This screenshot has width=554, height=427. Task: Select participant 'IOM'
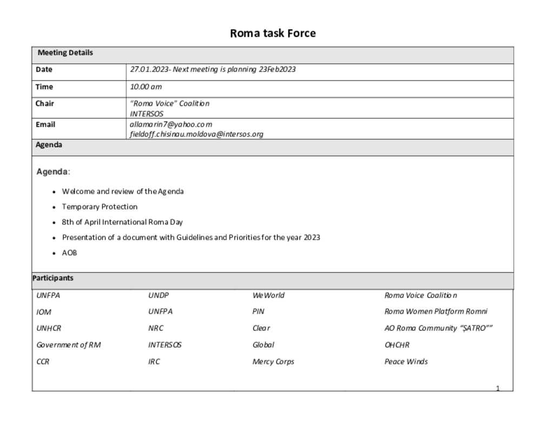(44, 312)
